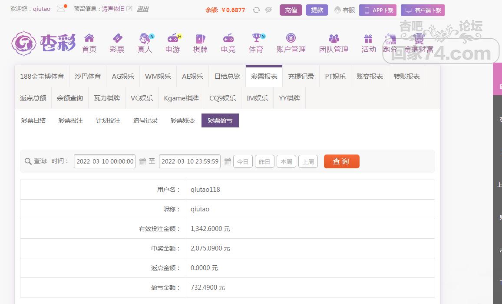This screenshot has width=502, height=304.
Task: Open end date calendar picker
Action: pos(228,161)
